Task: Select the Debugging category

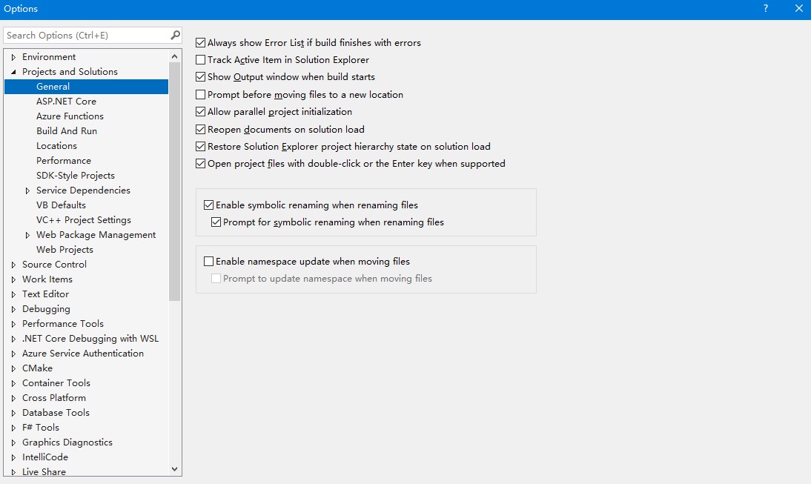Action: (x=46, y=309)
